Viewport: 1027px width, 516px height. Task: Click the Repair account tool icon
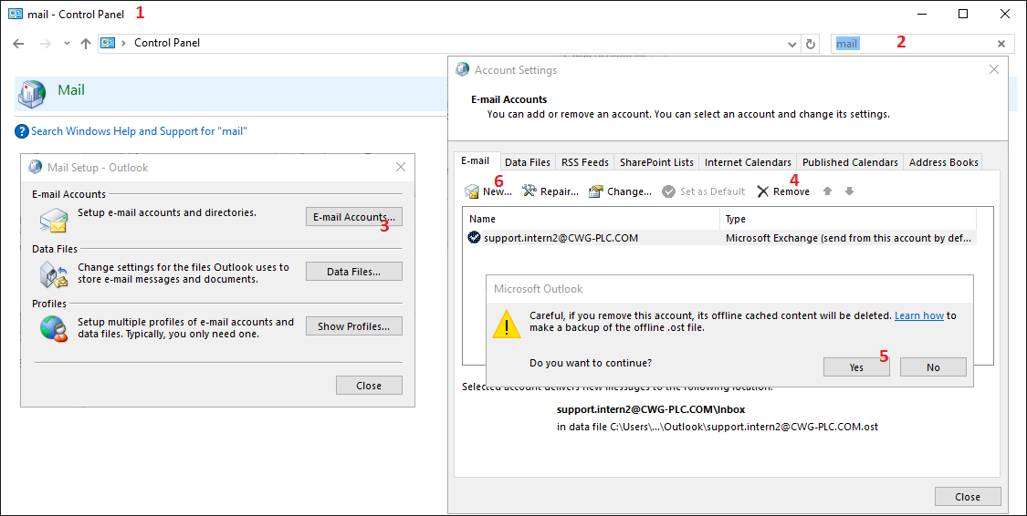[529, 191]
